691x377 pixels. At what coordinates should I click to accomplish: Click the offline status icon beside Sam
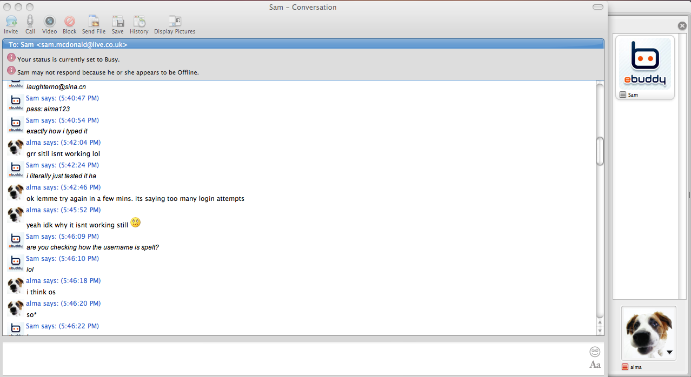click(622, 95)
